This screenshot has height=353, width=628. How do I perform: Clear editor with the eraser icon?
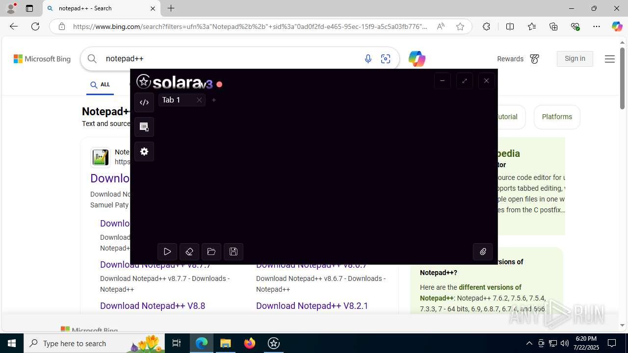[x=189, y=252]
